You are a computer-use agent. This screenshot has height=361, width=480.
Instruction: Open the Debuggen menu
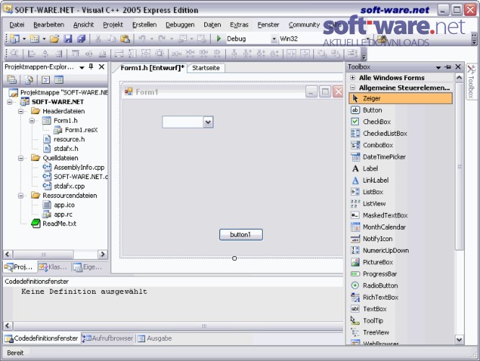180,25
